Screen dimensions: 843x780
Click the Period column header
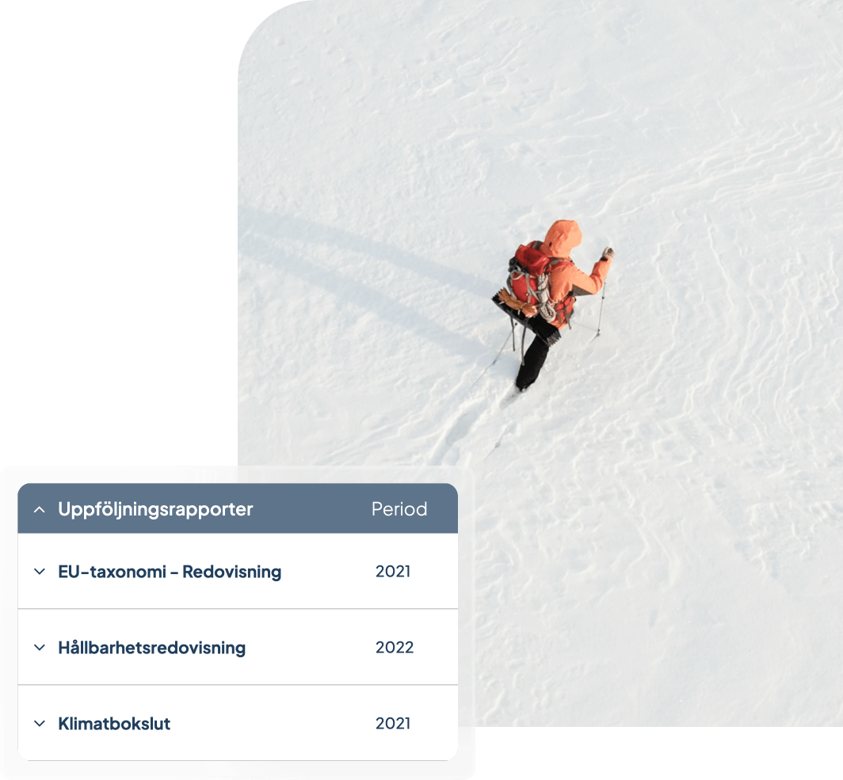click(x=399, y=509)
